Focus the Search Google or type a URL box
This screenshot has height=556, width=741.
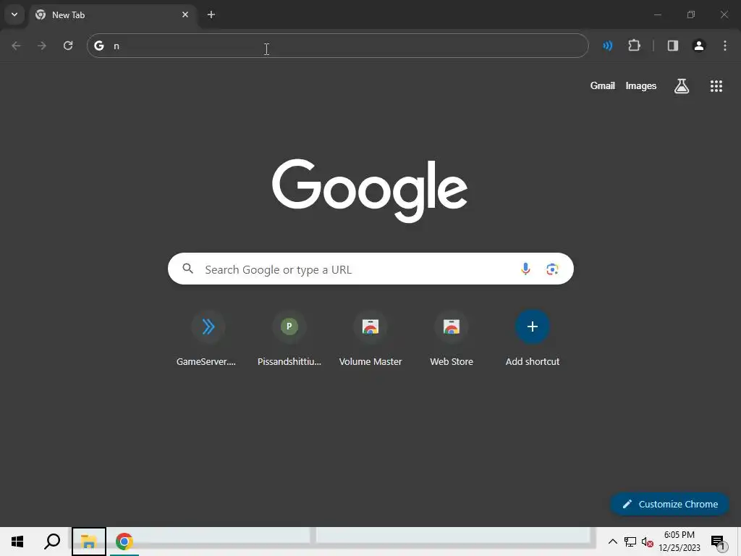pos(370,269)
